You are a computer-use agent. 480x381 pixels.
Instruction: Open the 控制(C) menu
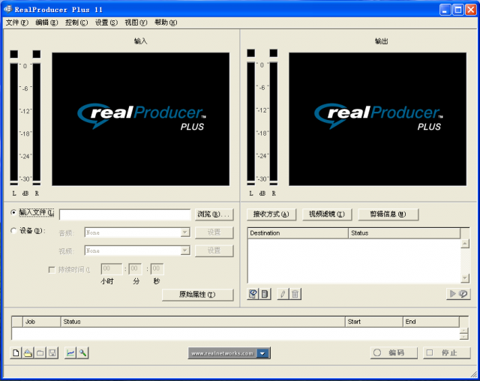[76, 22]
